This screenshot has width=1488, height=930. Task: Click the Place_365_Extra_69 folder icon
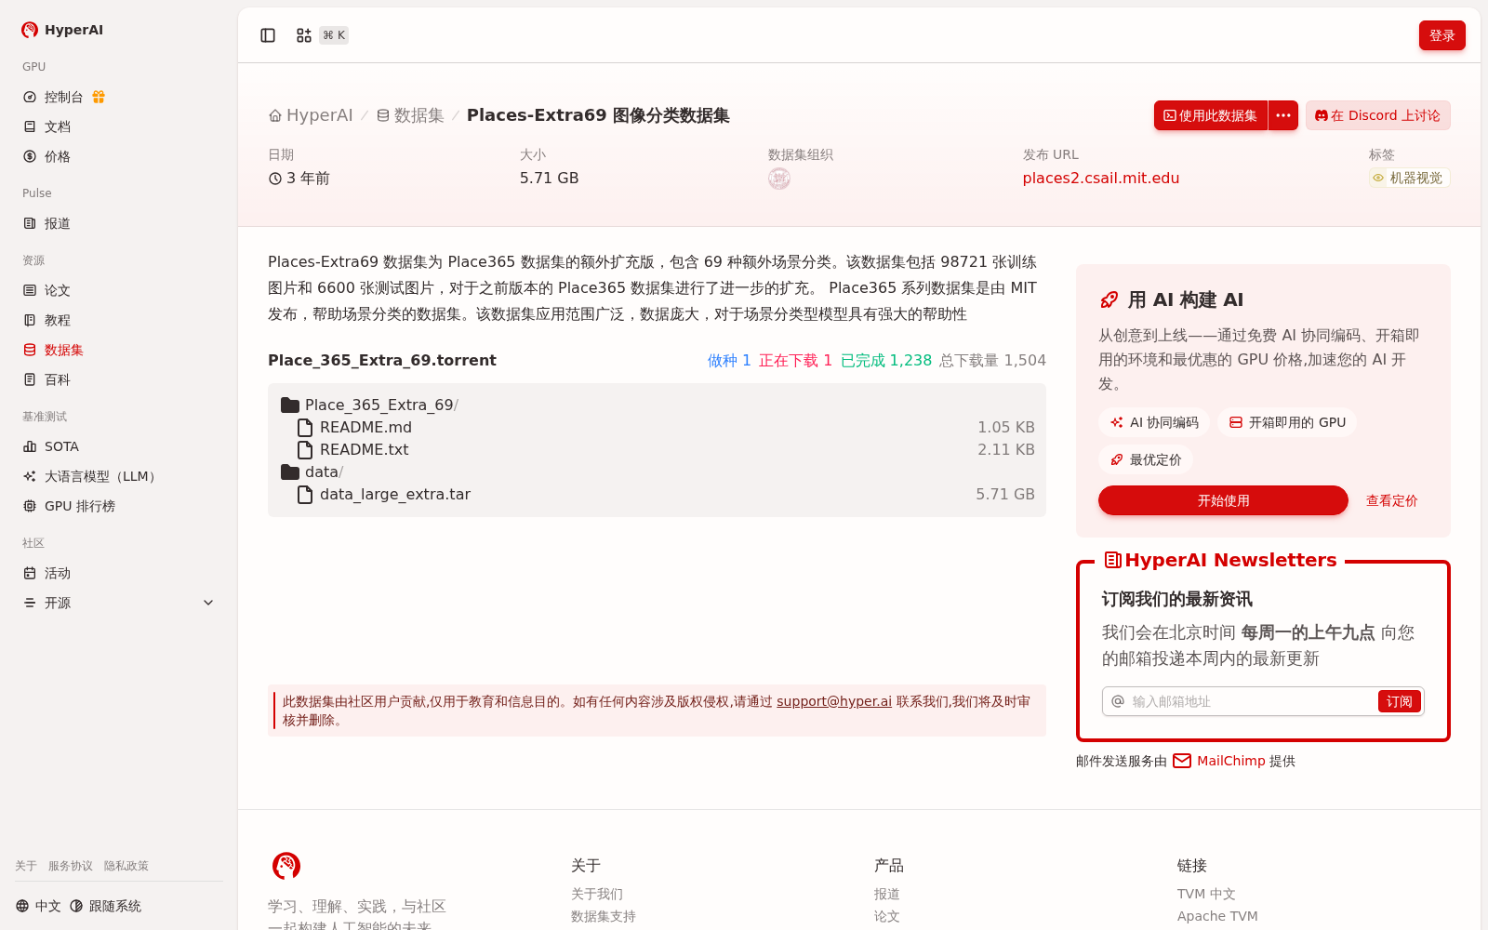coord(290,405)
